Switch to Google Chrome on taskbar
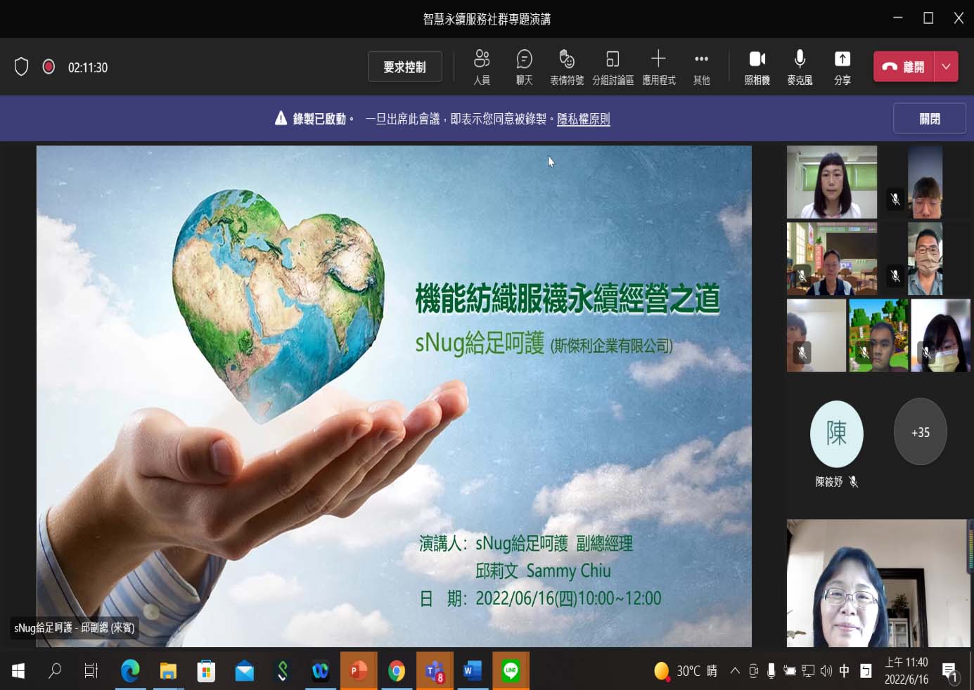 pyautogui.click(x=397, y=671)
